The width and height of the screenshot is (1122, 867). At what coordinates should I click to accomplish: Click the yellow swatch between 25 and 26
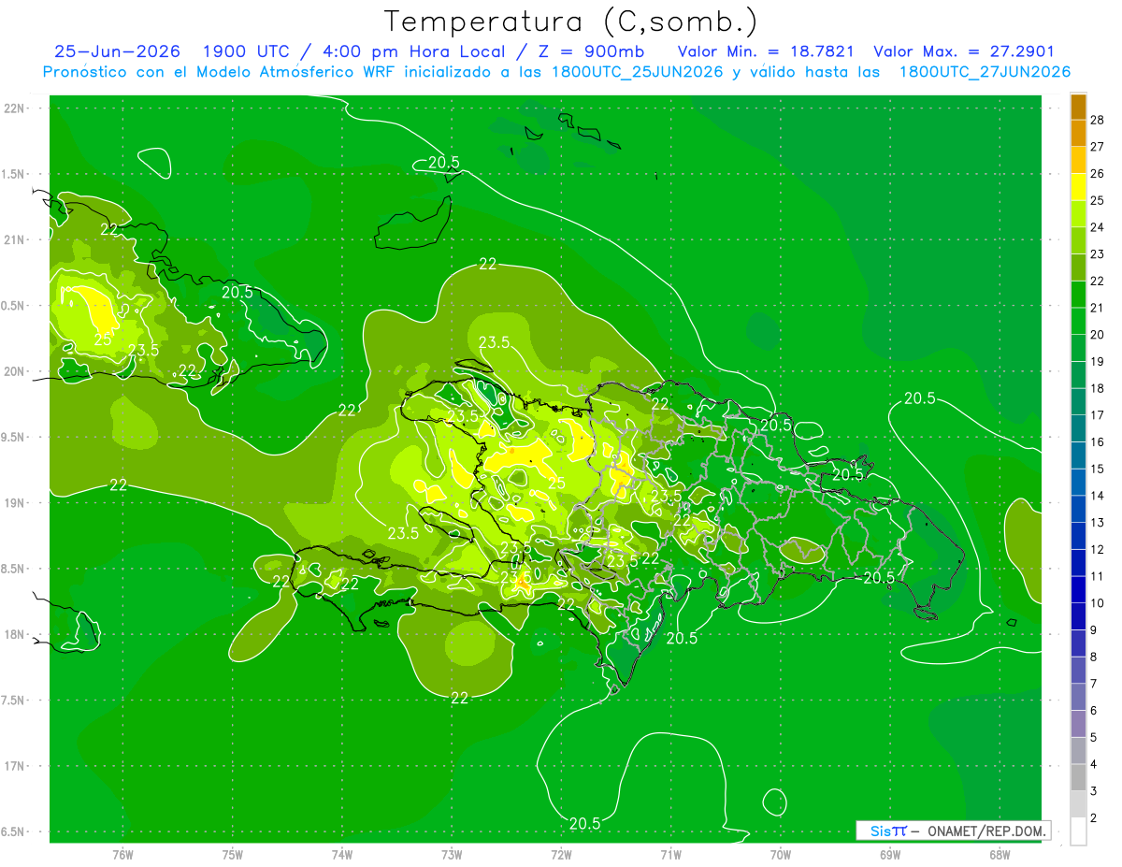point(1078,187)
